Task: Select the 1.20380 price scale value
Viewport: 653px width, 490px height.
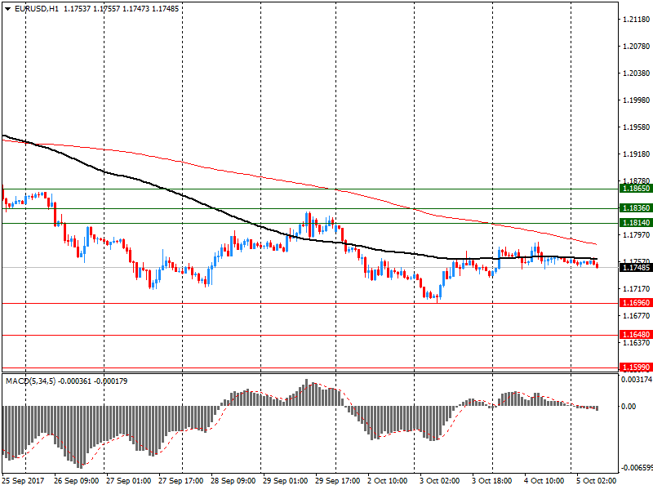Action: 637,73
